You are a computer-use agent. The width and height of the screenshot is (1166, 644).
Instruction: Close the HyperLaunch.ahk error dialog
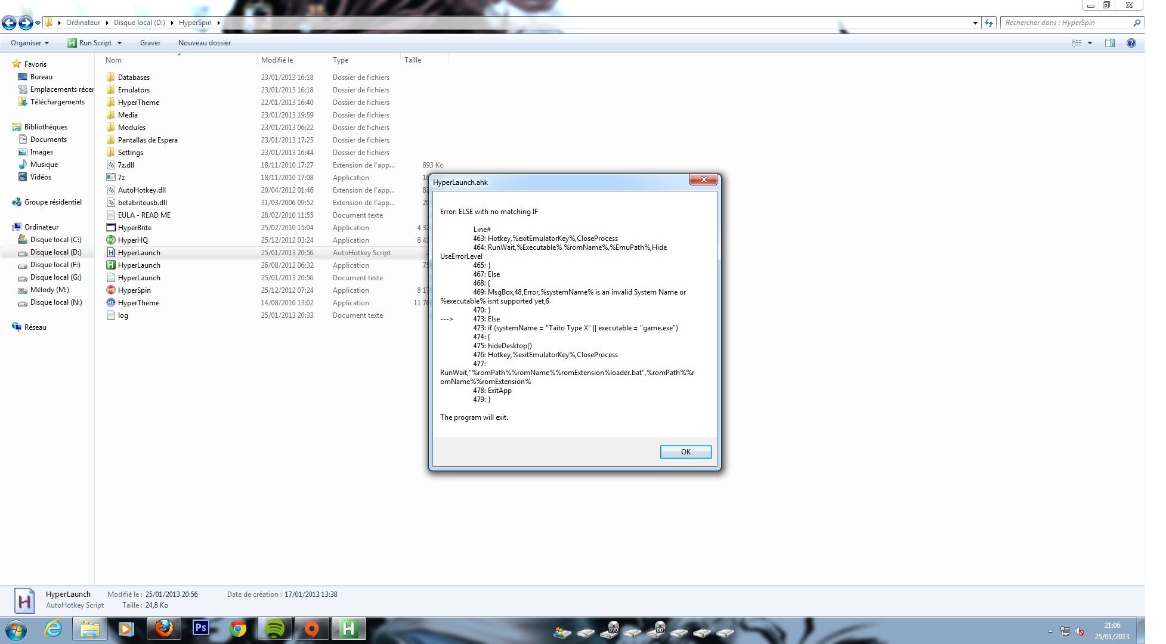[704, 179]
